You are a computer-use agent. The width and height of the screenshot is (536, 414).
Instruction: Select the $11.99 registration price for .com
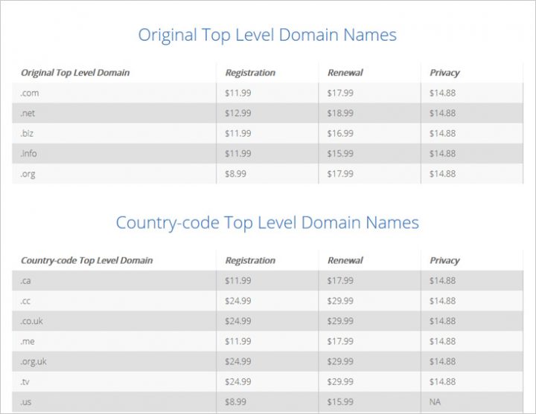[238, 93]
